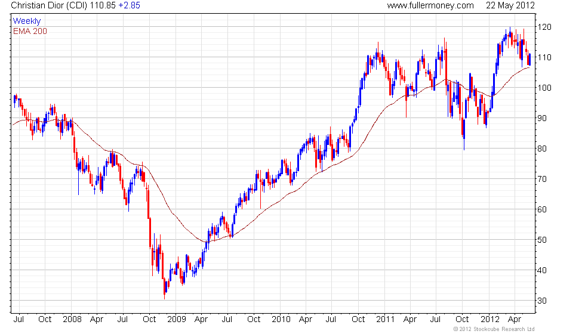Click the 70 price axis label
The width and height of the screenshot is (585, 334).
(542, 179)
